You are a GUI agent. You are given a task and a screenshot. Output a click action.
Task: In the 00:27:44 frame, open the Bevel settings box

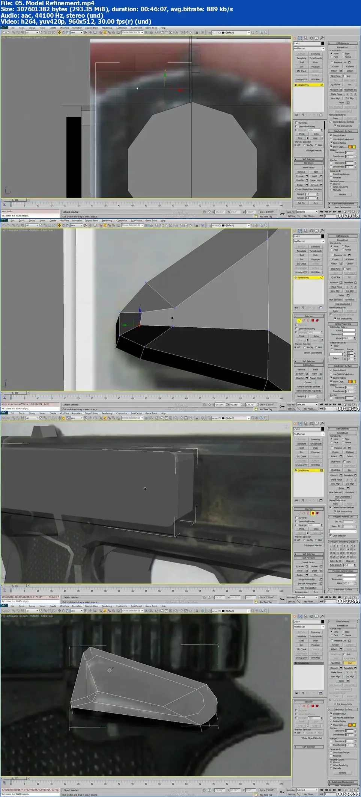tap(307, 571)
